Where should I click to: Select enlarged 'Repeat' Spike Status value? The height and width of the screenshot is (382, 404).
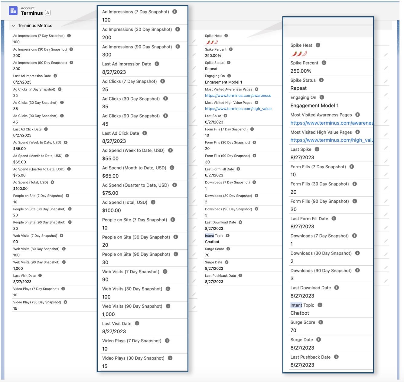tap(298, 88)
